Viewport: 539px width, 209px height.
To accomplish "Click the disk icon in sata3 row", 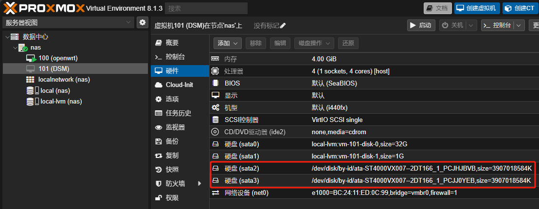I will (x=215, y=180).
